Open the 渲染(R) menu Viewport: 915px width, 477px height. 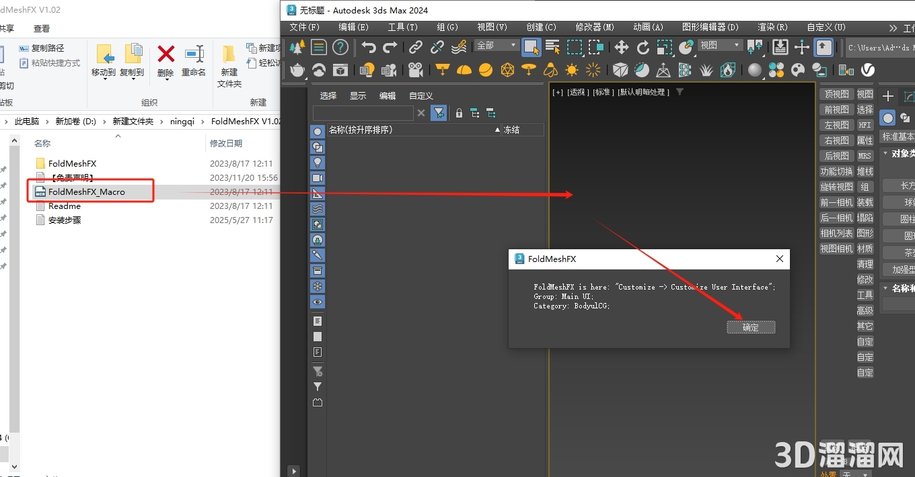(773, 27)
